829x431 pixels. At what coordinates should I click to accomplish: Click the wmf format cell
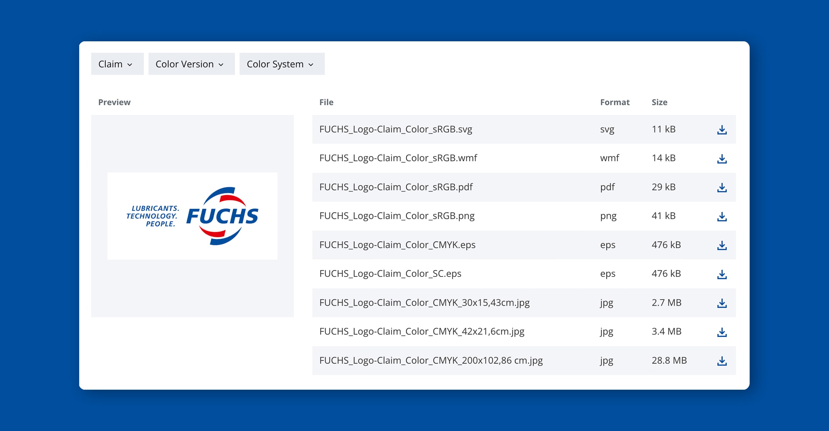(x=610, y=158)
